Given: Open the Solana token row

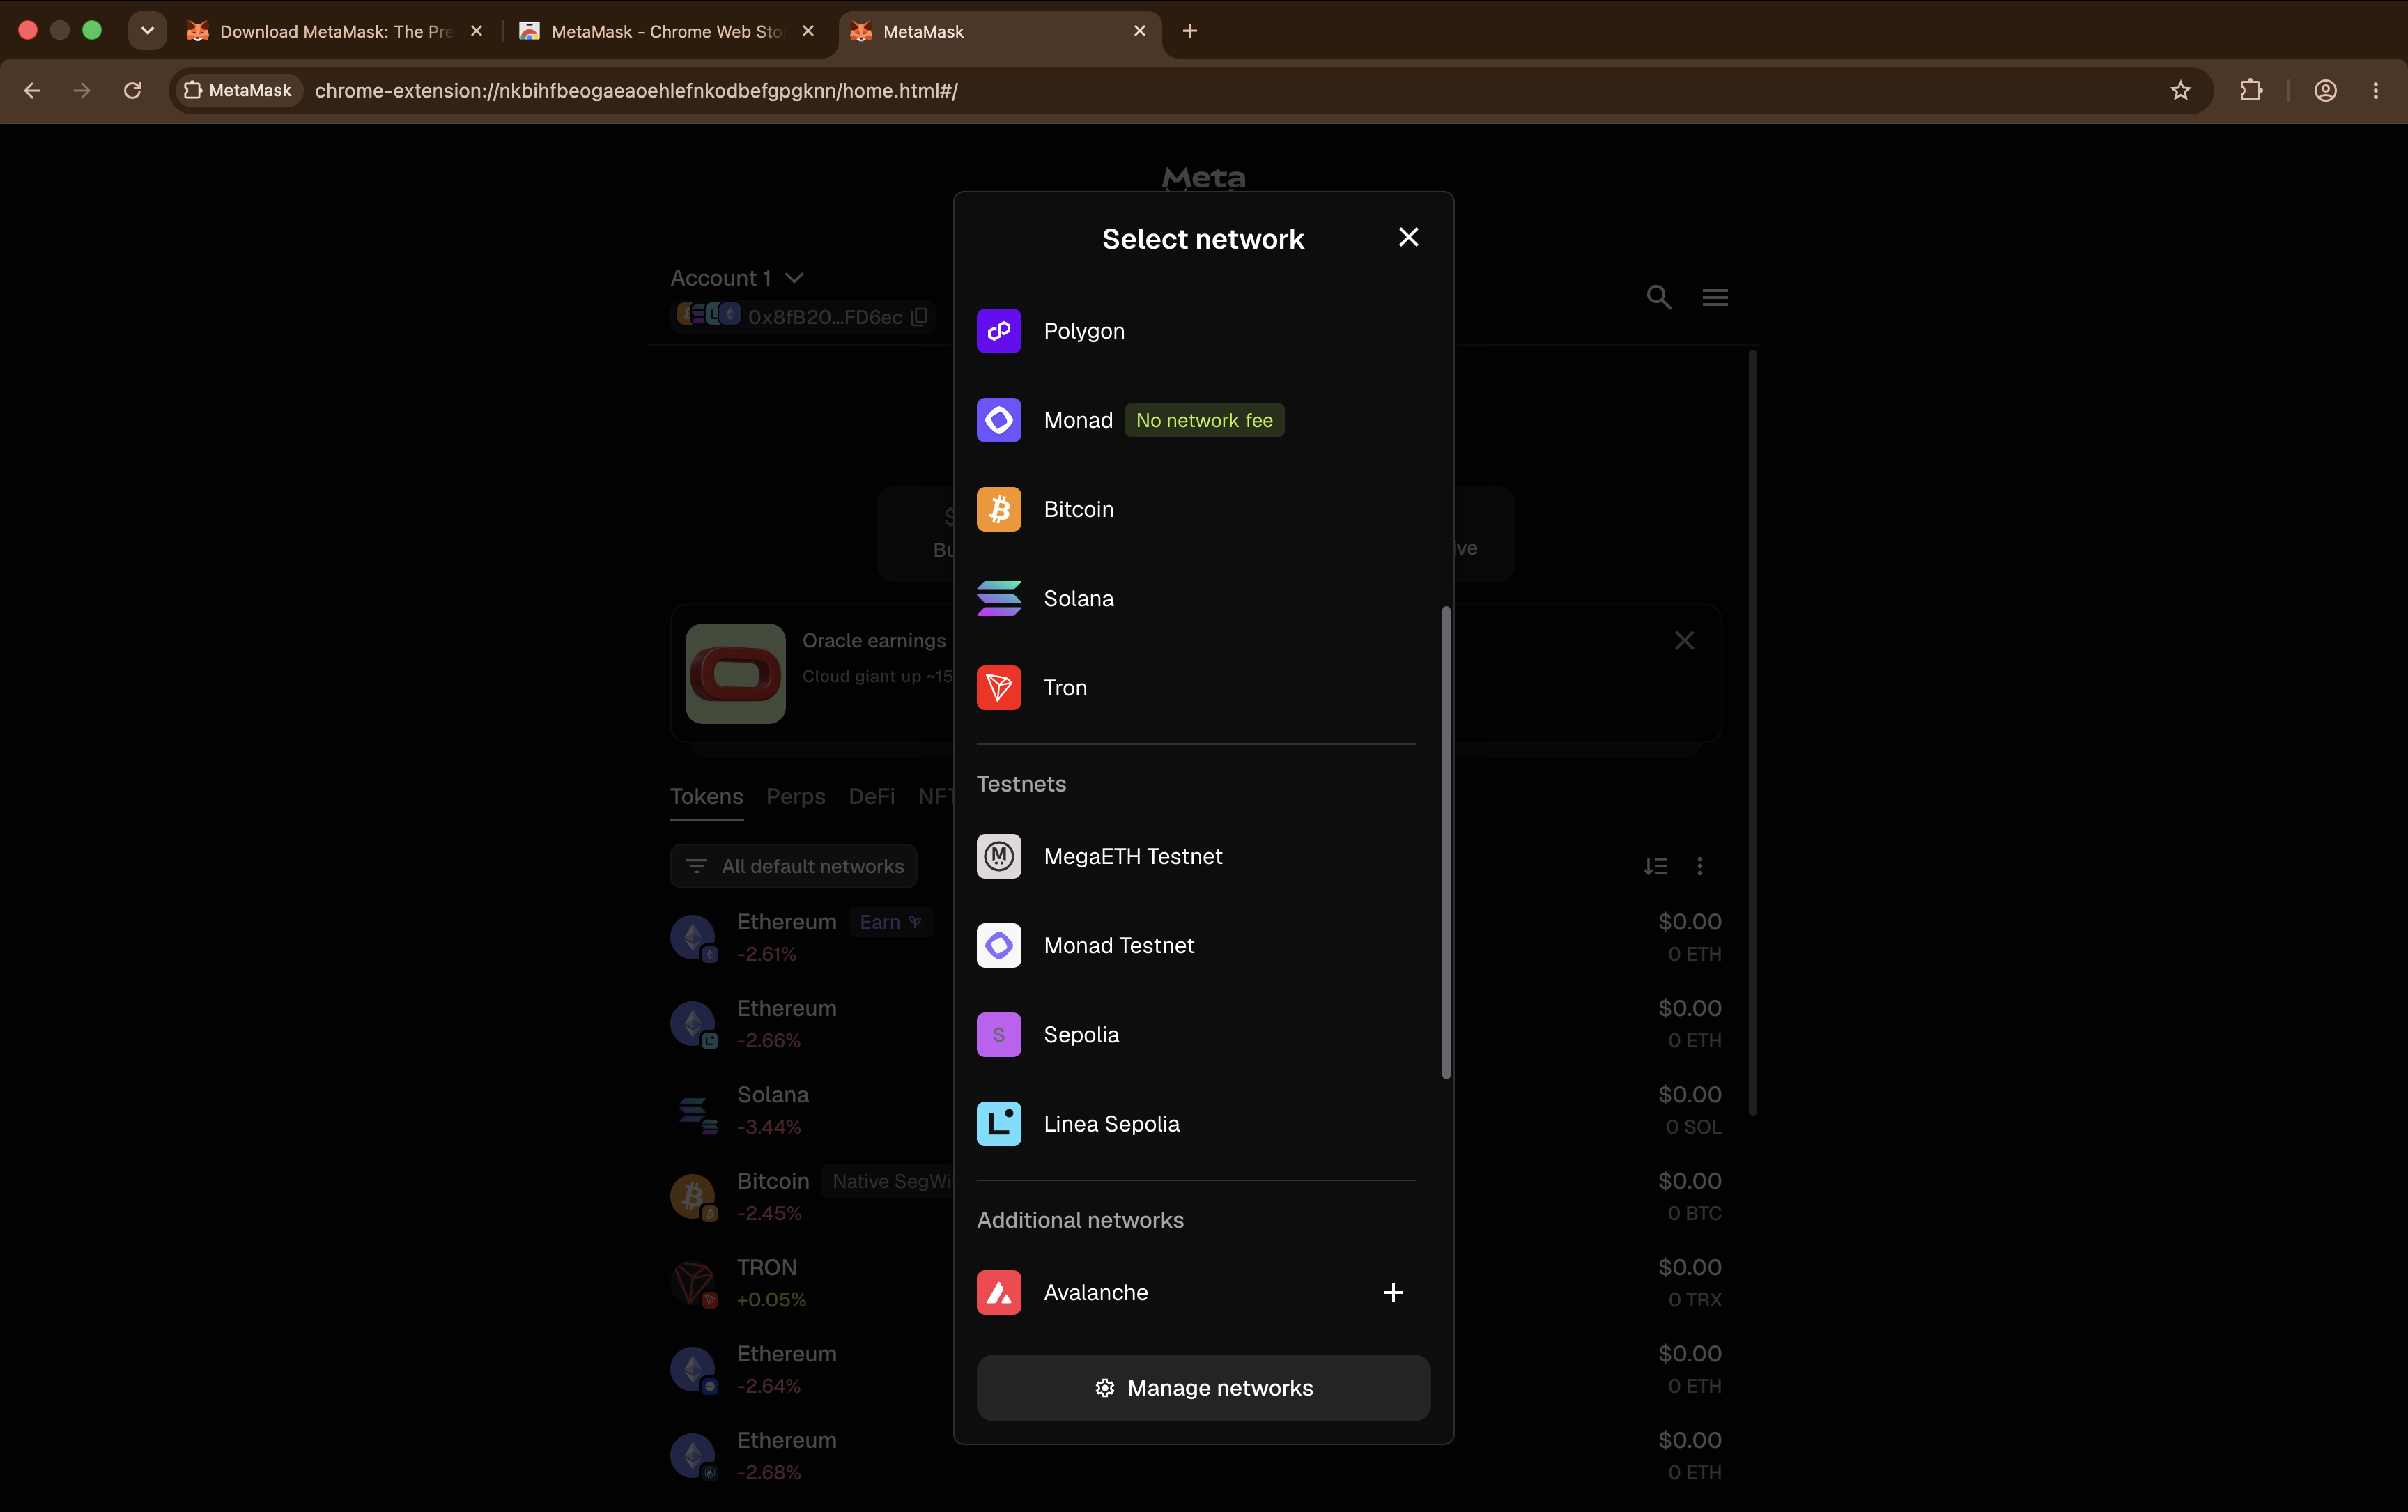Looking at the screenshot, I should pyautogui.click(x=1196, y=1110).
